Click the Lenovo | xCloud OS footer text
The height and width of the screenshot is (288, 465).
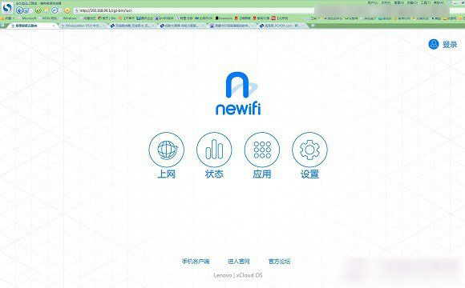click(x=238, y=275)
